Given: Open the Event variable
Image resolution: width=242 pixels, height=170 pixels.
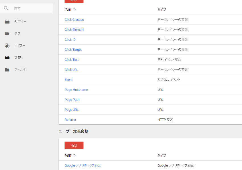Looking at the screenshot, I should point(69,80).
